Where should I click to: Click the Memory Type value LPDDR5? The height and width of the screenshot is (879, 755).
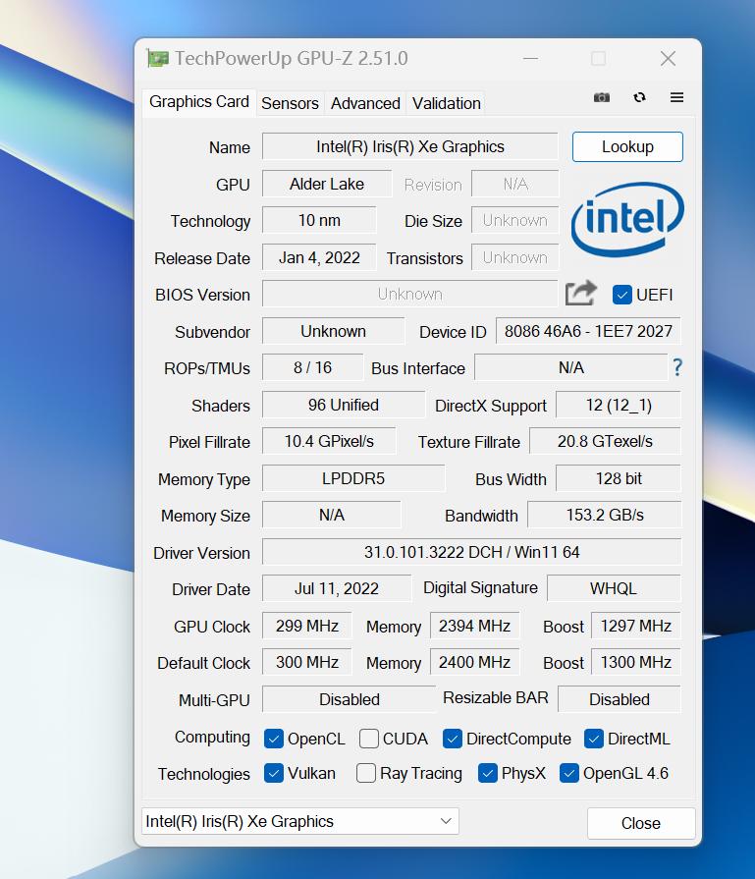tap(353, 478)
